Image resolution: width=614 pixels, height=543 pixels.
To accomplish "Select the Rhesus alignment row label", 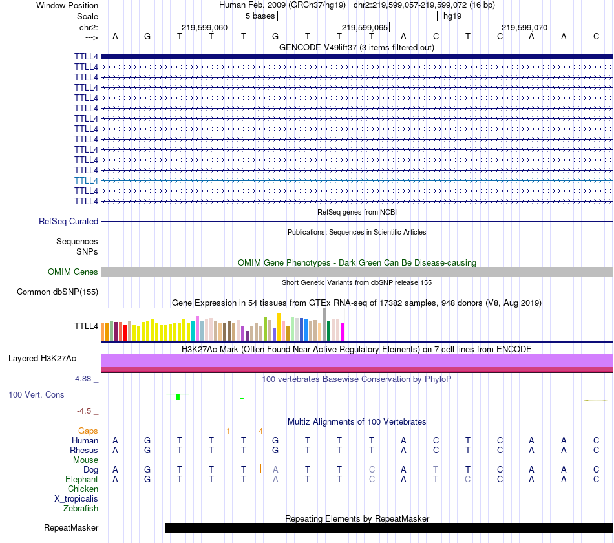I will coord(84,450).
